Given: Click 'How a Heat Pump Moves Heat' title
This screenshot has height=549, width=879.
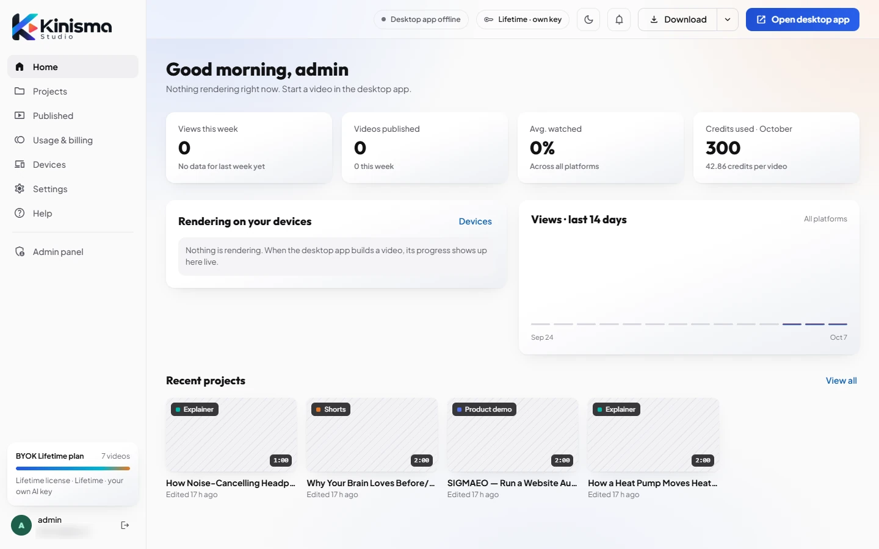Looking at the screenshot, I should coord(653,483).
